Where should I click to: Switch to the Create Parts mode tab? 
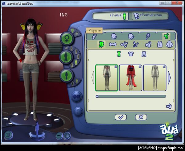150,16
